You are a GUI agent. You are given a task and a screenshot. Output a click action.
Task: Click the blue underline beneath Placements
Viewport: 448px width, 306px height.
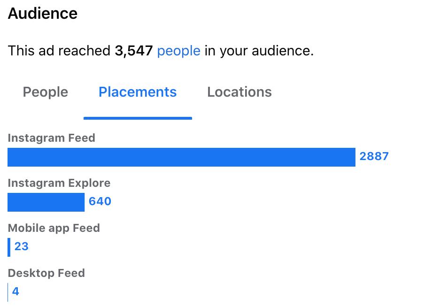(x=138, y=118)
